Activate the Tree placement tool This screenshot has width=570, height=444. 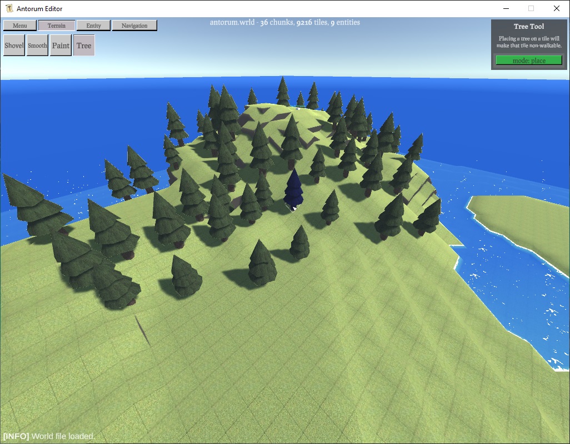click(84, 46)
